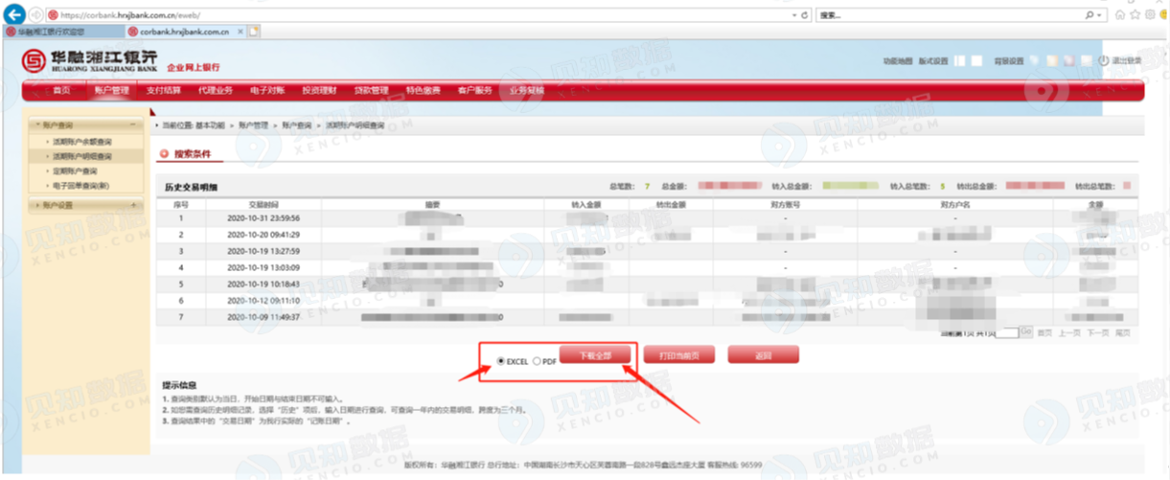The height and width of the screenshot is (480, 1170).
Task: Pick the first 背景设置 color swatch
Action: click(x=1035, y=61)
